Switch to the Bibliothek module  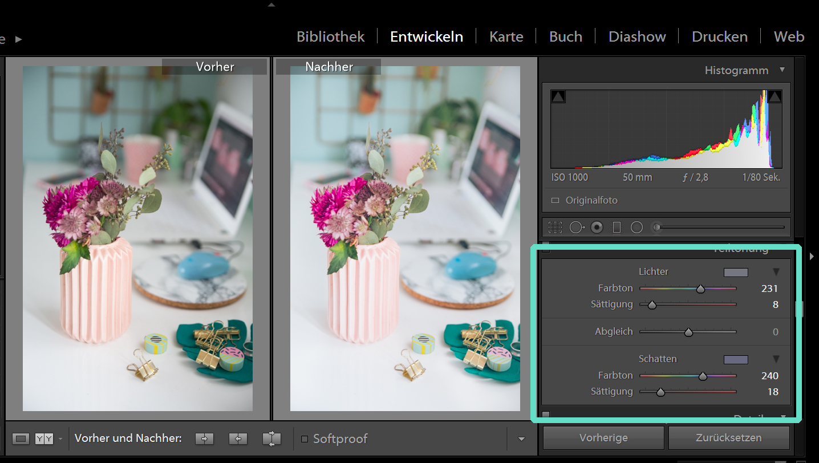tap(330, 36)
